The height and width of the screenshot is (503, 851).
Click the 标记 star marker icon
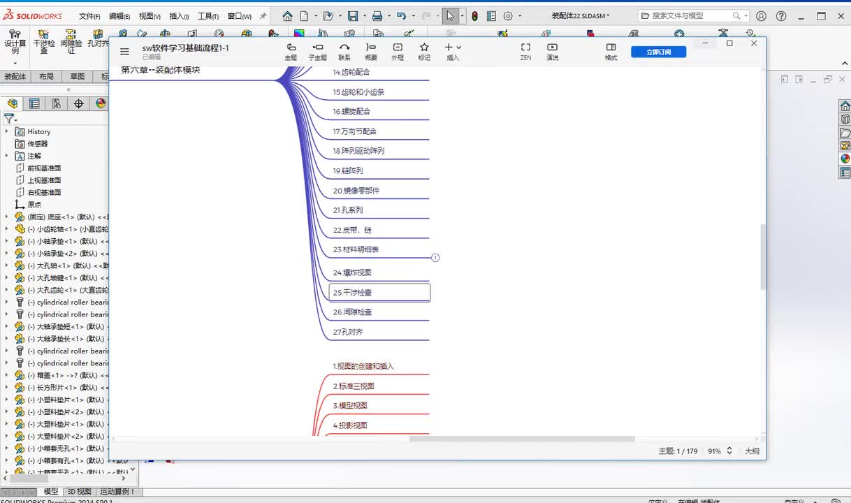424,51
